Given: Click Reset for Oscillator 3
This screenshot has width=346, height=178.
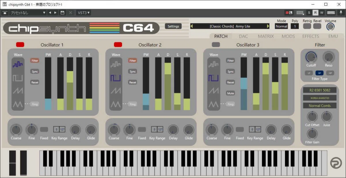Looking at the screenshot, I should click(x=231, y=82).
